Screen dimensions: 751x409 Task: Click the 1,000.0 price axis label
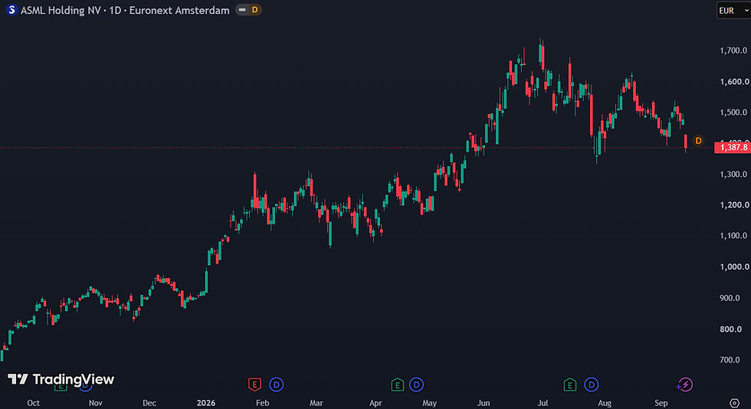point(733,267)
